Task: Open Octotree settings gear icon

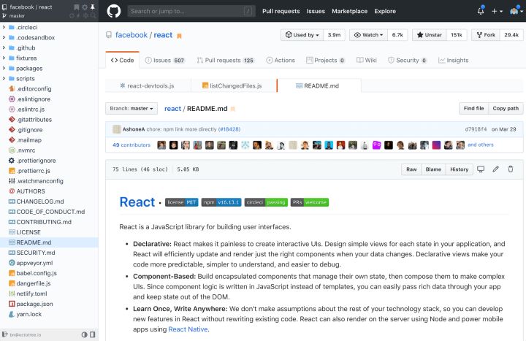Action: coord(85,7)
